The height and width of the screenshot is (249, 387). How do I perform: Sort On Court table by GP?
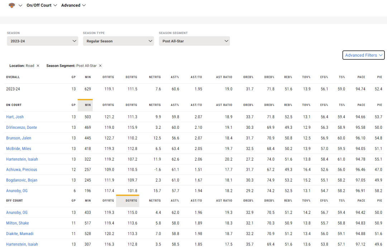(73, 105)
